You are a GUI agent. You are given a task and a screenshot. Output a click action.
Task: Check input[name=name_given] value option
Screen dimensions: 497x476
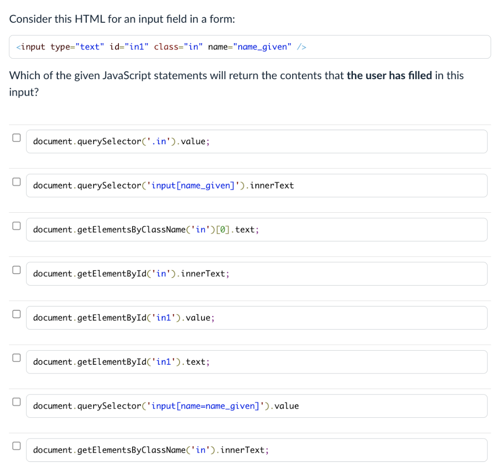pos(17,402)
